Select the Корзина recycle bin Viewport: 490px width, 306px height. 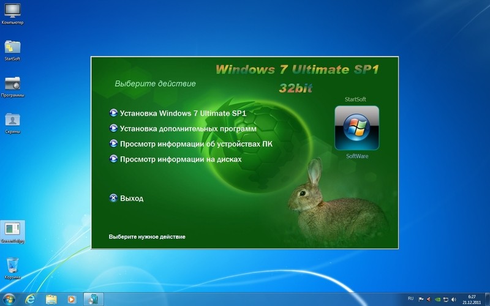(12, 269)
